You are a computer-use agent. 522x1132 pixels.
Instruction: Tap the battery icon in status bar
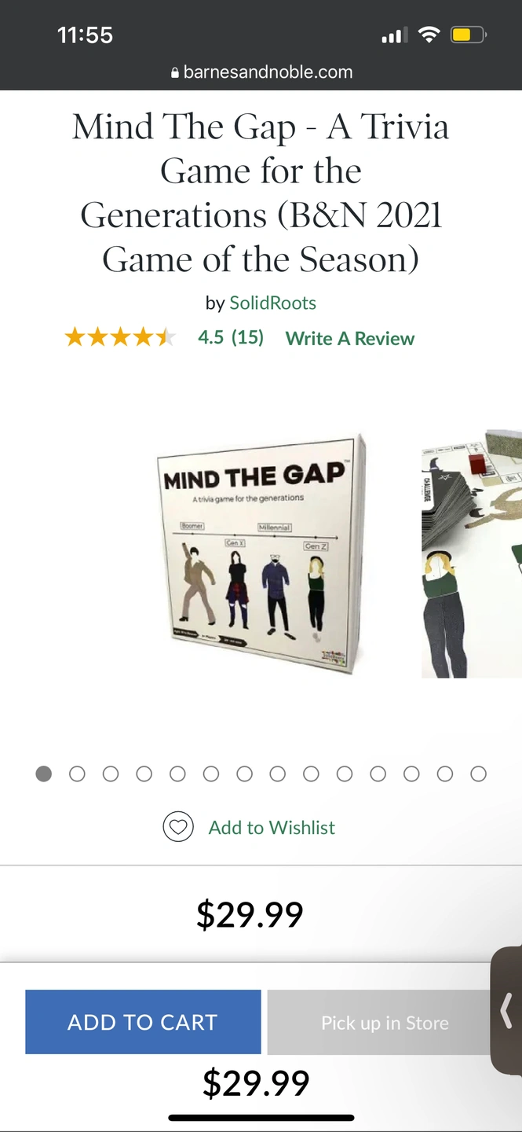coord(469,35)
